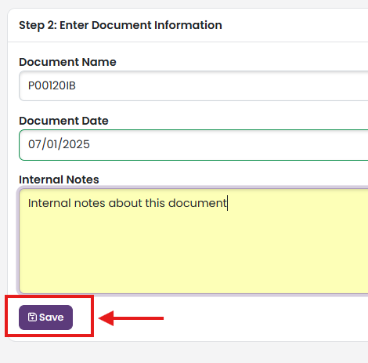Select the month 07 in the date

pyautogui.click(x=34, y=144)
